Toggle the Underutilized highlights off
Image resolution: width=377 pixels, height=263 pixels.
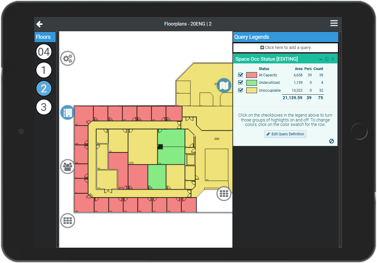point(240,82)
